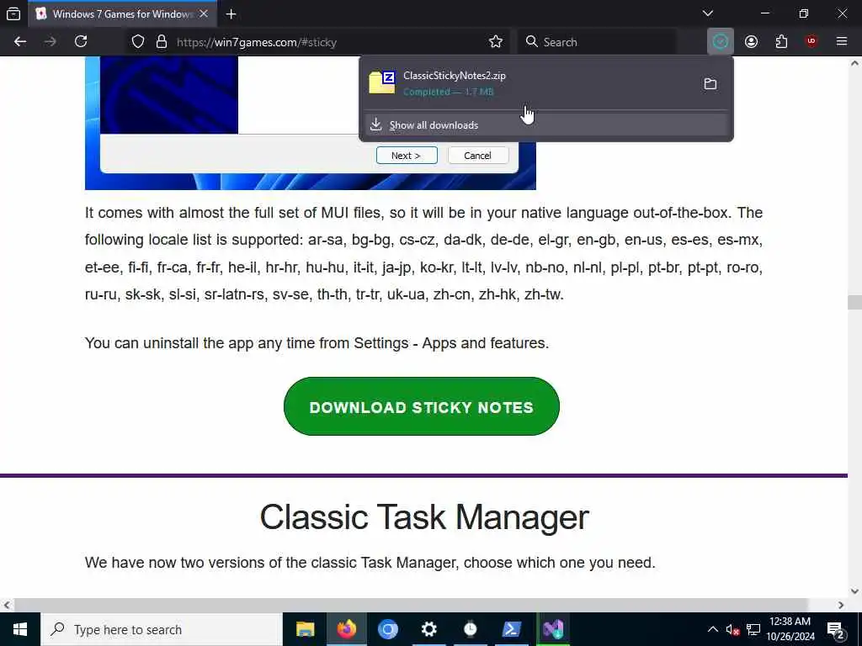Open the Firefox application menu
862x646 pixels.
coord(842,42)
